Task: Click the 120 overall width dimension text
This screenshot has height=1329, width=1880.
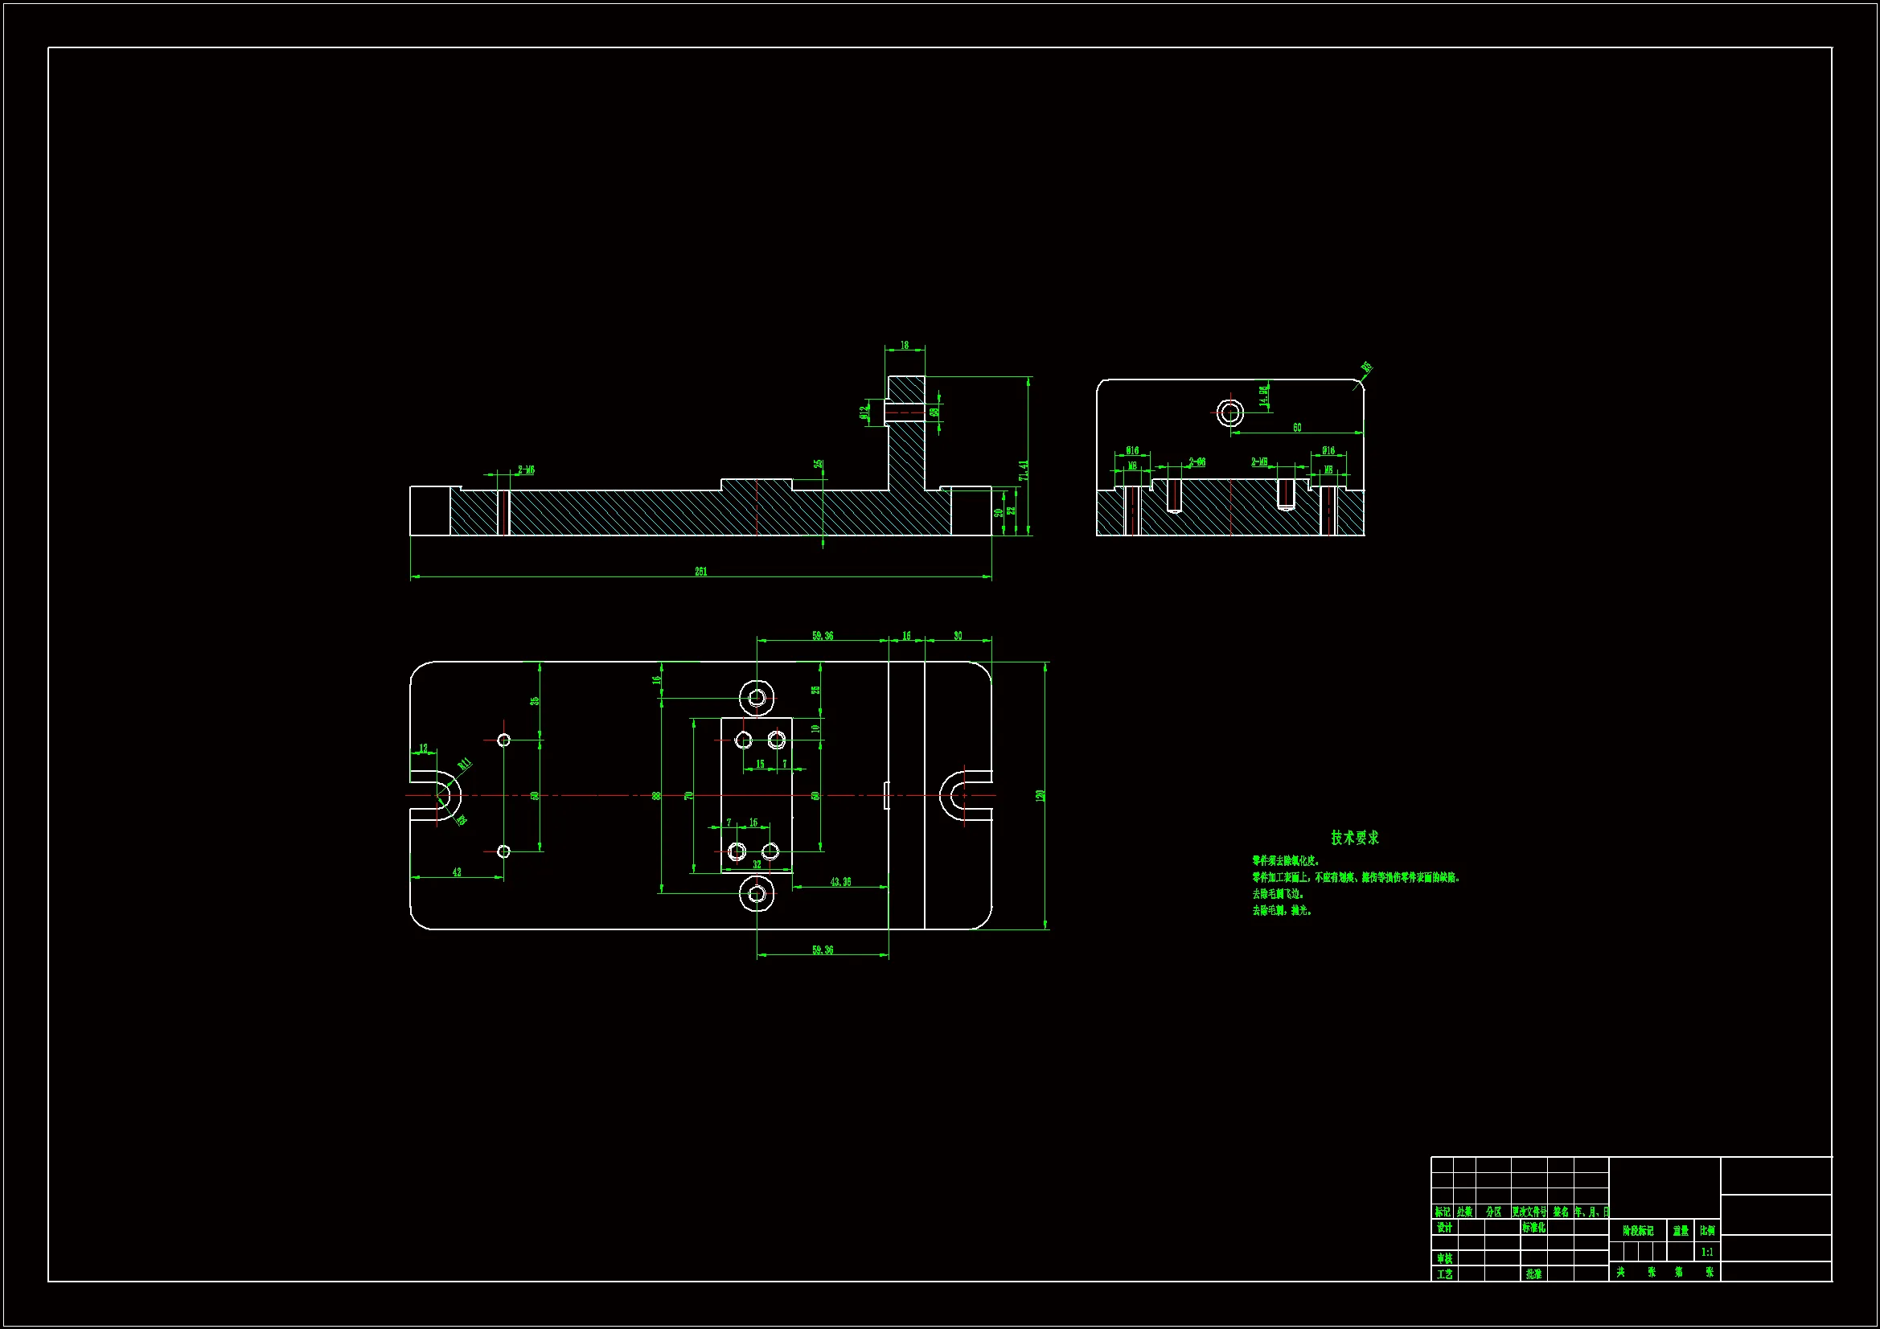Action: pyautogui.click(x=1040, y=795)
